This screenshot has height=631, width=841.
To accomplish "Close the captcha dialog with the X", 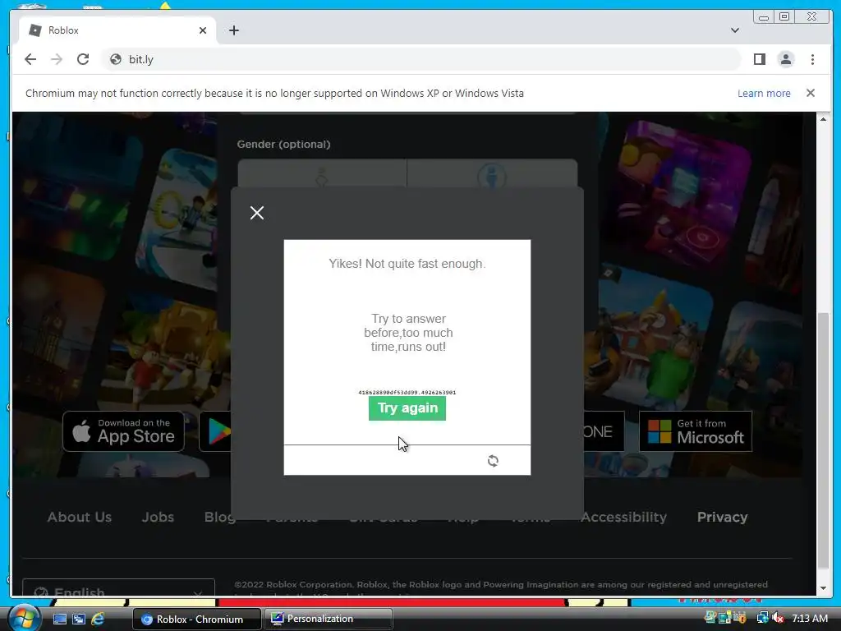I will 257,213.
